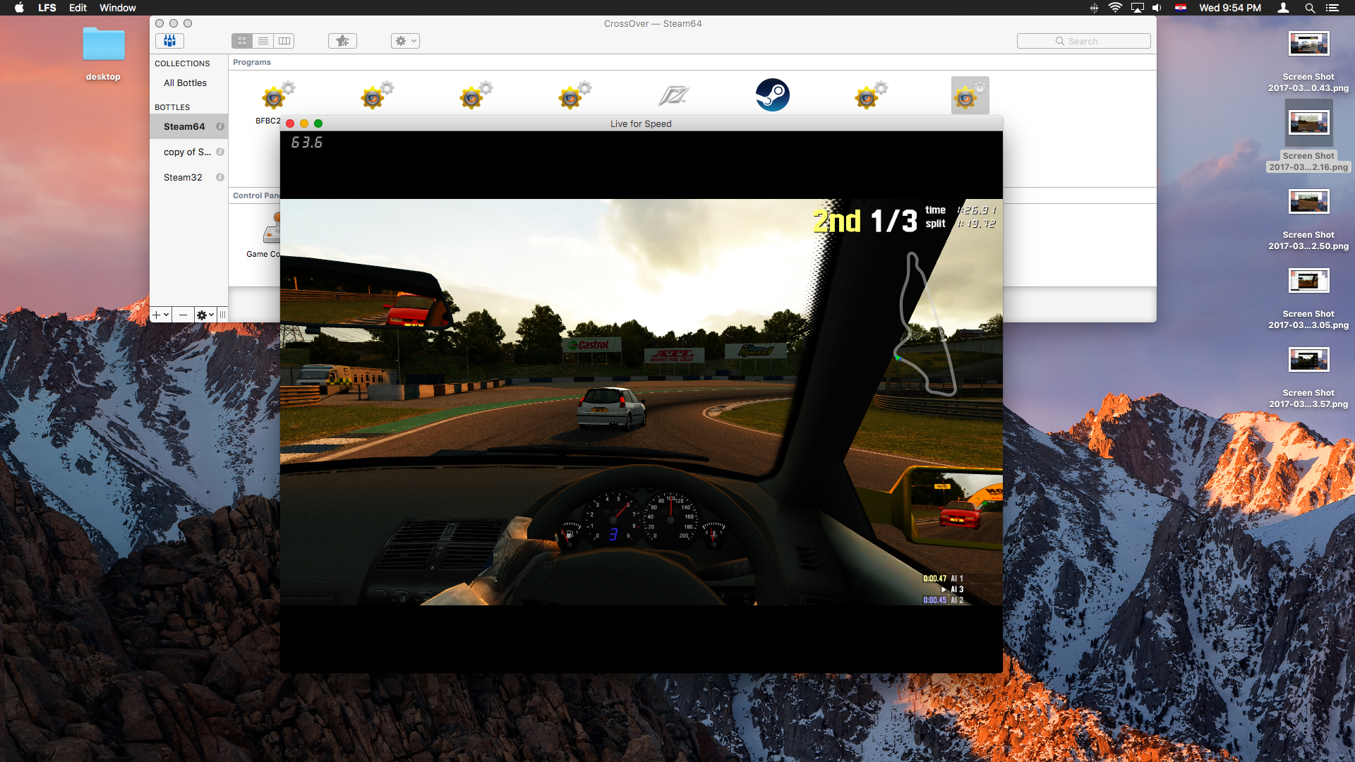The width and height of the screenshot is (1355, 762).
Task: Click the track map in the game view
Action: pos(926,325)
